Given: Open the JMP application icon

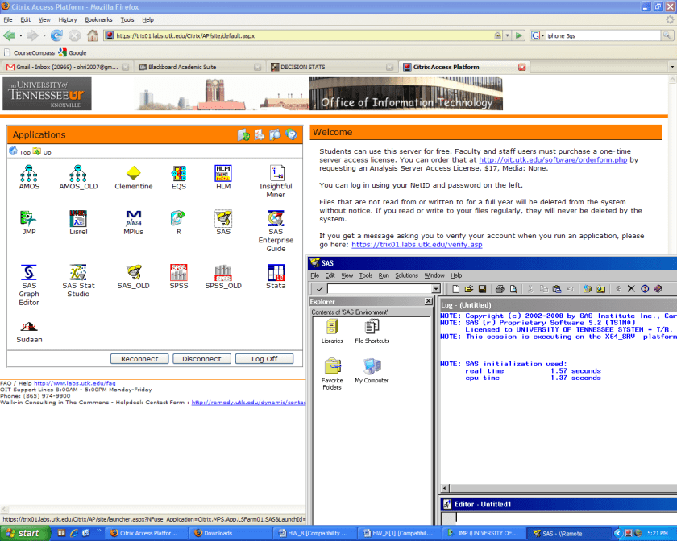Looking at the screenshot, I should pos(29,219).
